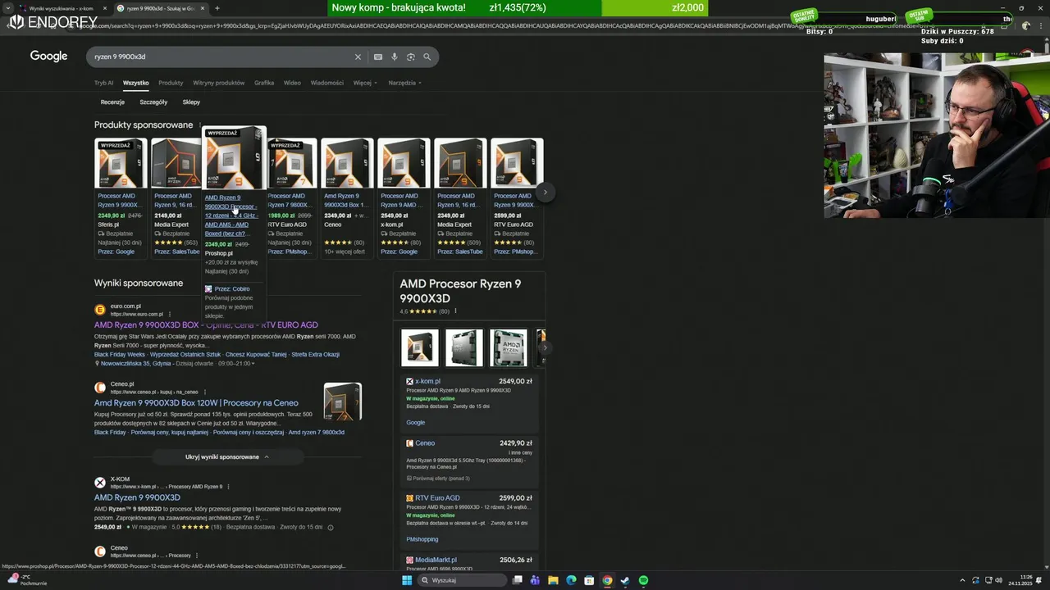This screenshot has width=1050, height=590.
Task: Open Ceneo result processor thumbnail image
Action: (x=342, y=402)
